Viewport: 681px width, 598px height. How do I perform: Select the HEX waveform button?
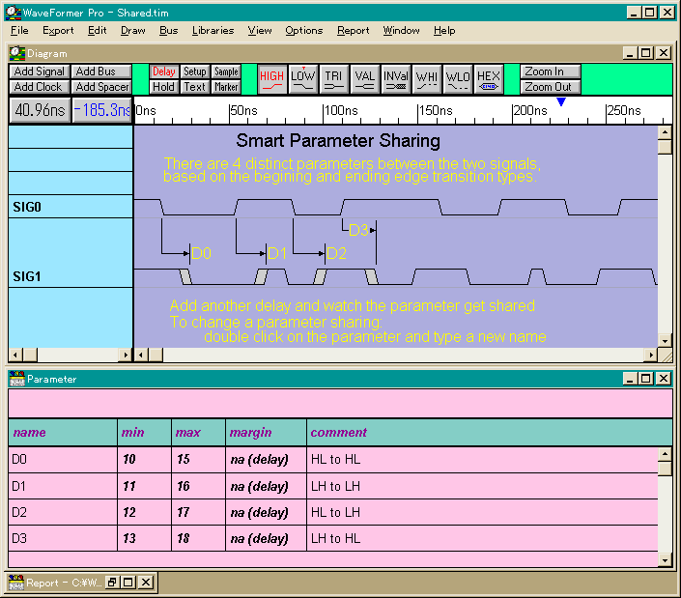pos(489,79)
